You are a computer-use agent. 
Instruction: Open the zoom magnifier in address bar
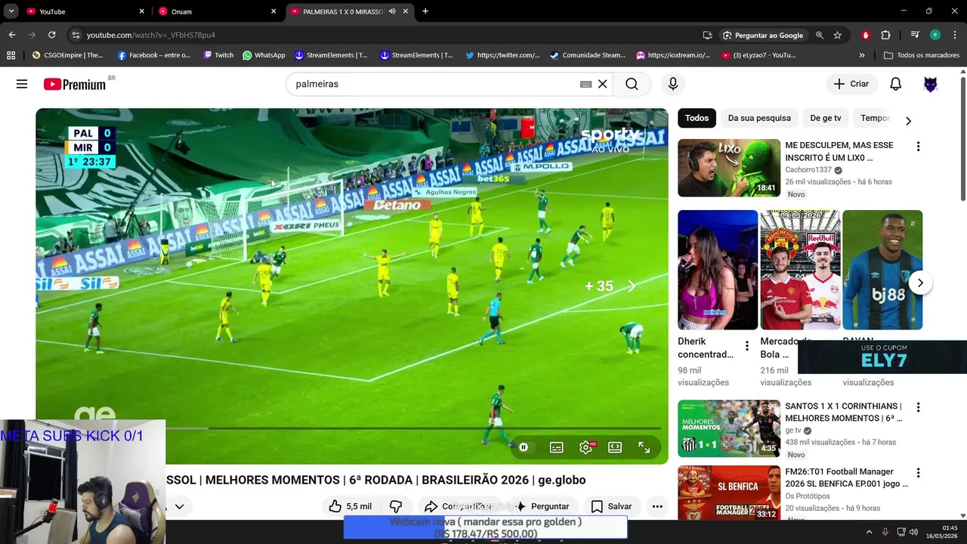click(819, 35)
